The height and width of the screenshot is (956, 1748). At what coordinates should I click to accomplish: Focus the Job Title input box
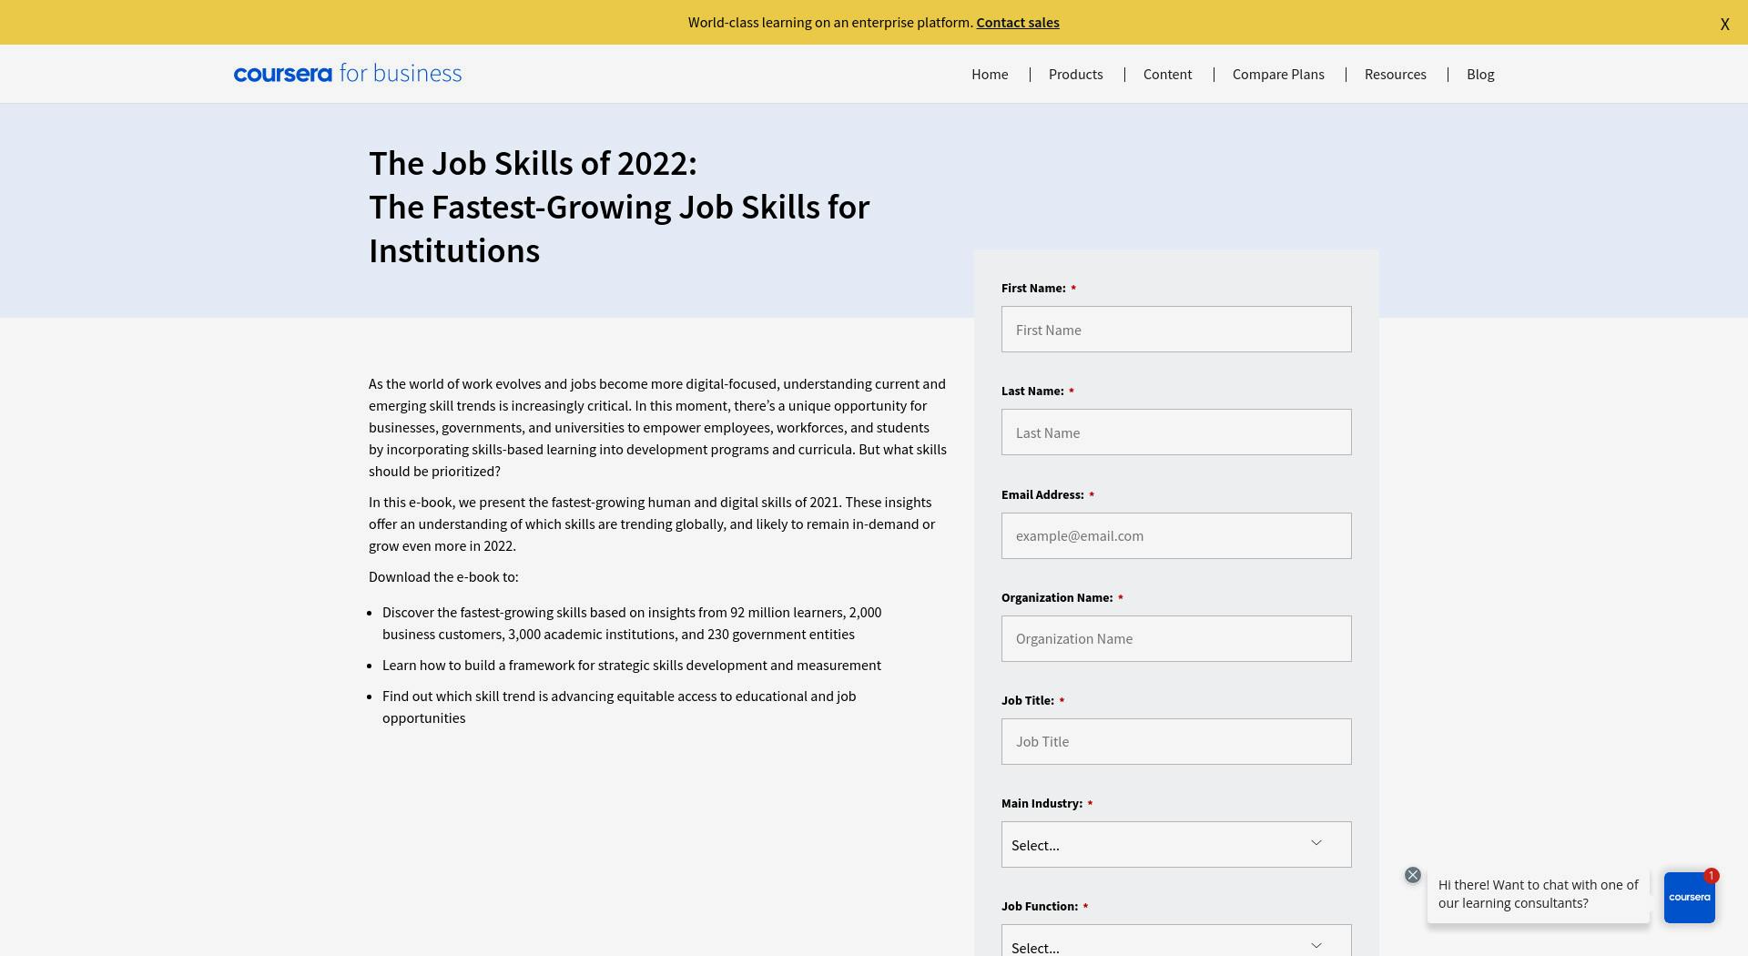click(x=1176, y=741)
